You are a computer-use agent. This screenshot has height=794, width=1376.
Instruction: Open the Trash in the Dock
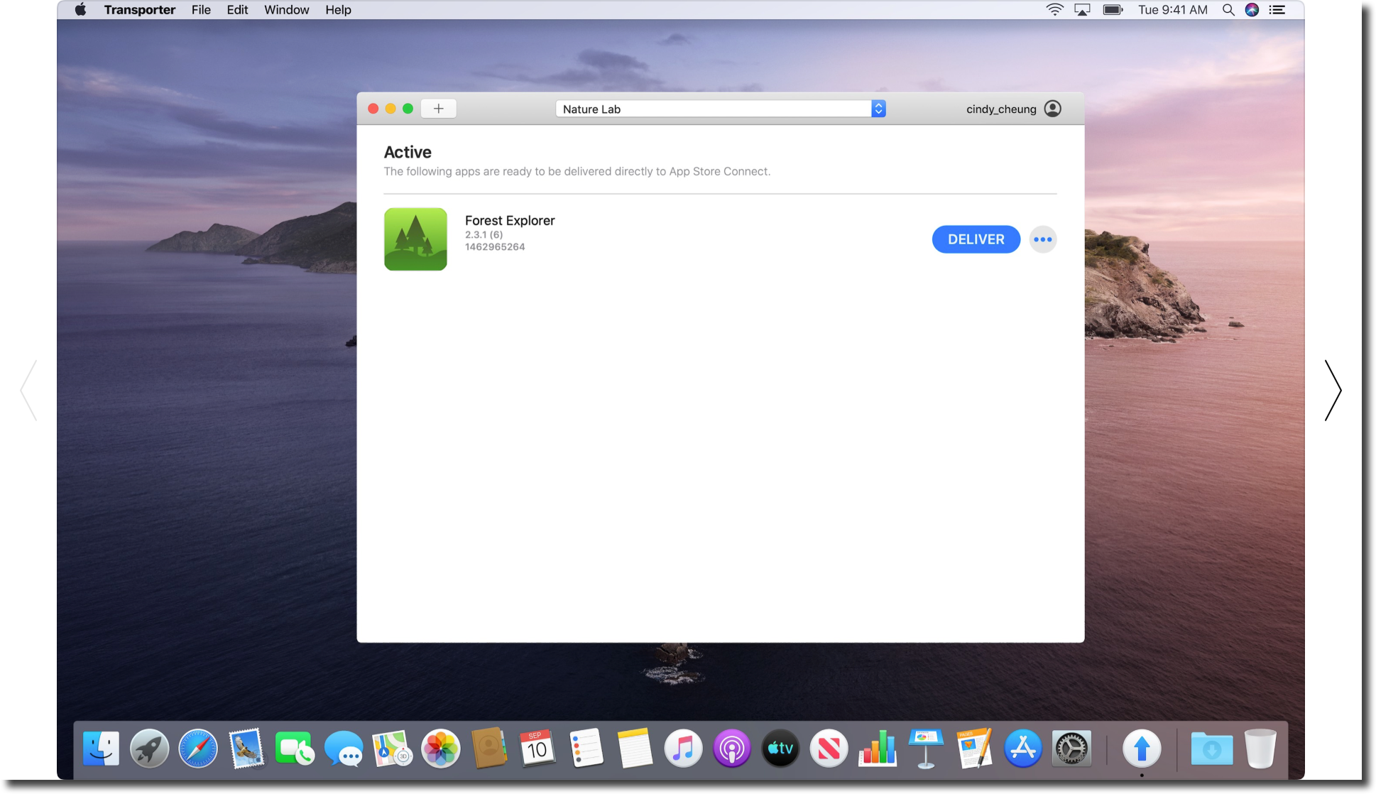[x=1260, y=749]
